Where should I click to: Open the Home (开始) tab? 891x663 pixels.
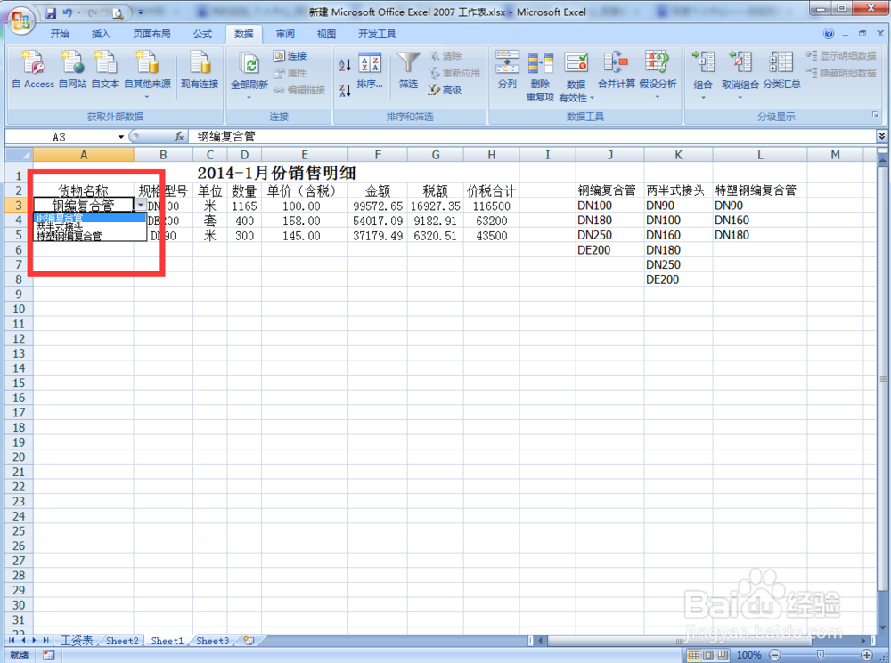(60, 34)
